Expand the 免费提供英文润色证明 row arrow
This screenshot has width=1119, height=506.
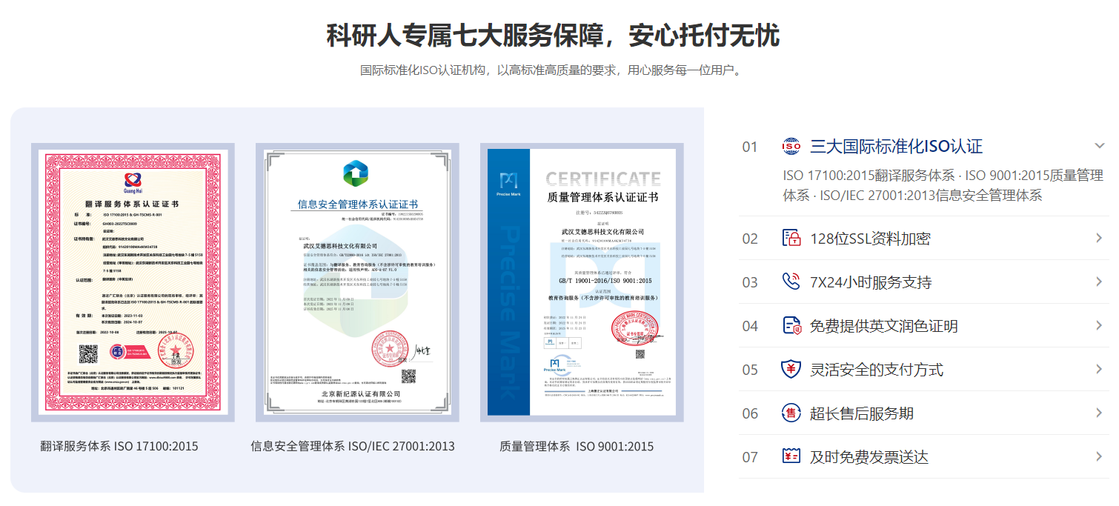point(1100,325)
